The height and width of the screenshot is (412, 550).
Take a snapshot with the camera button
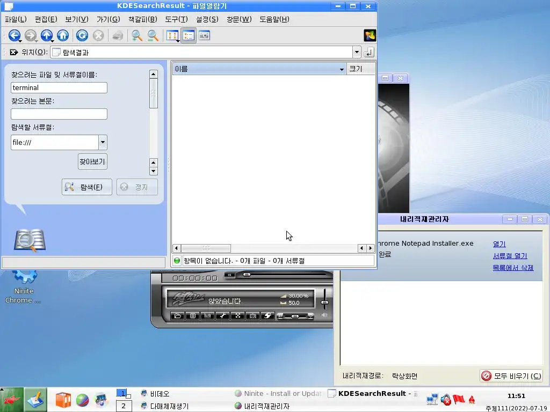252,315
